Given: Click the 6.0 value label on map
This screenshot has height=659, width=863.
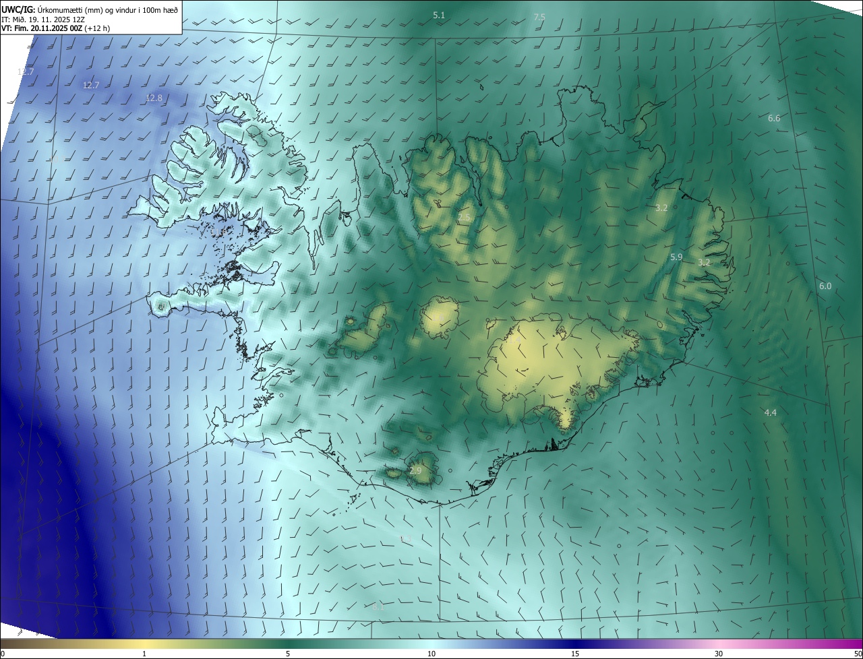Looking at the screenshot, I should [825, 286].
